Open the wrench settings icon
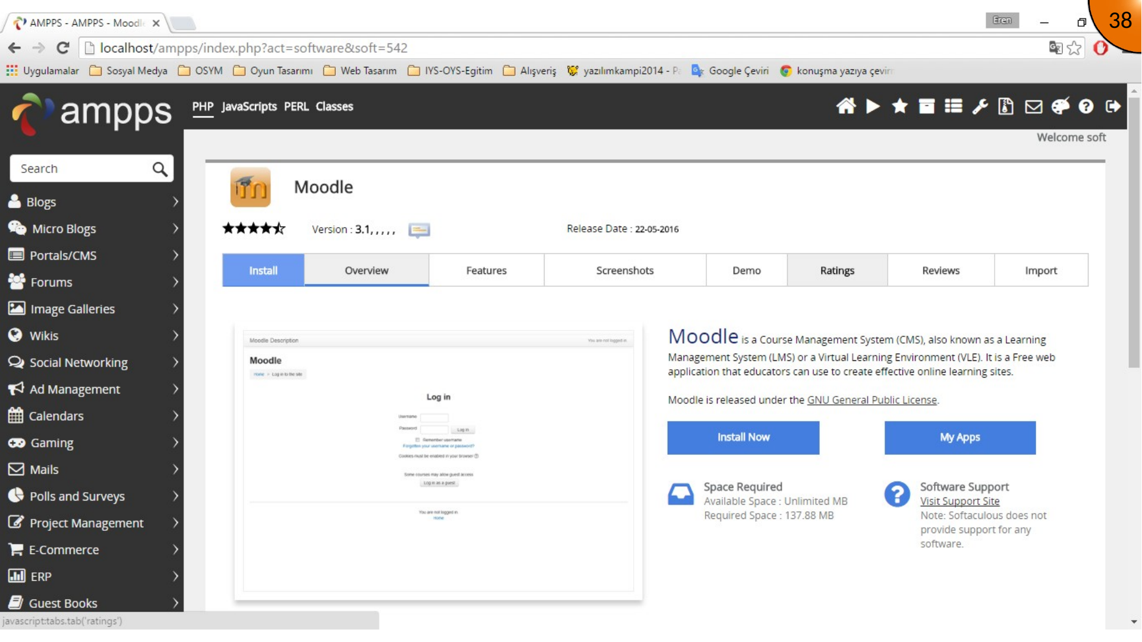 [980, 106]
